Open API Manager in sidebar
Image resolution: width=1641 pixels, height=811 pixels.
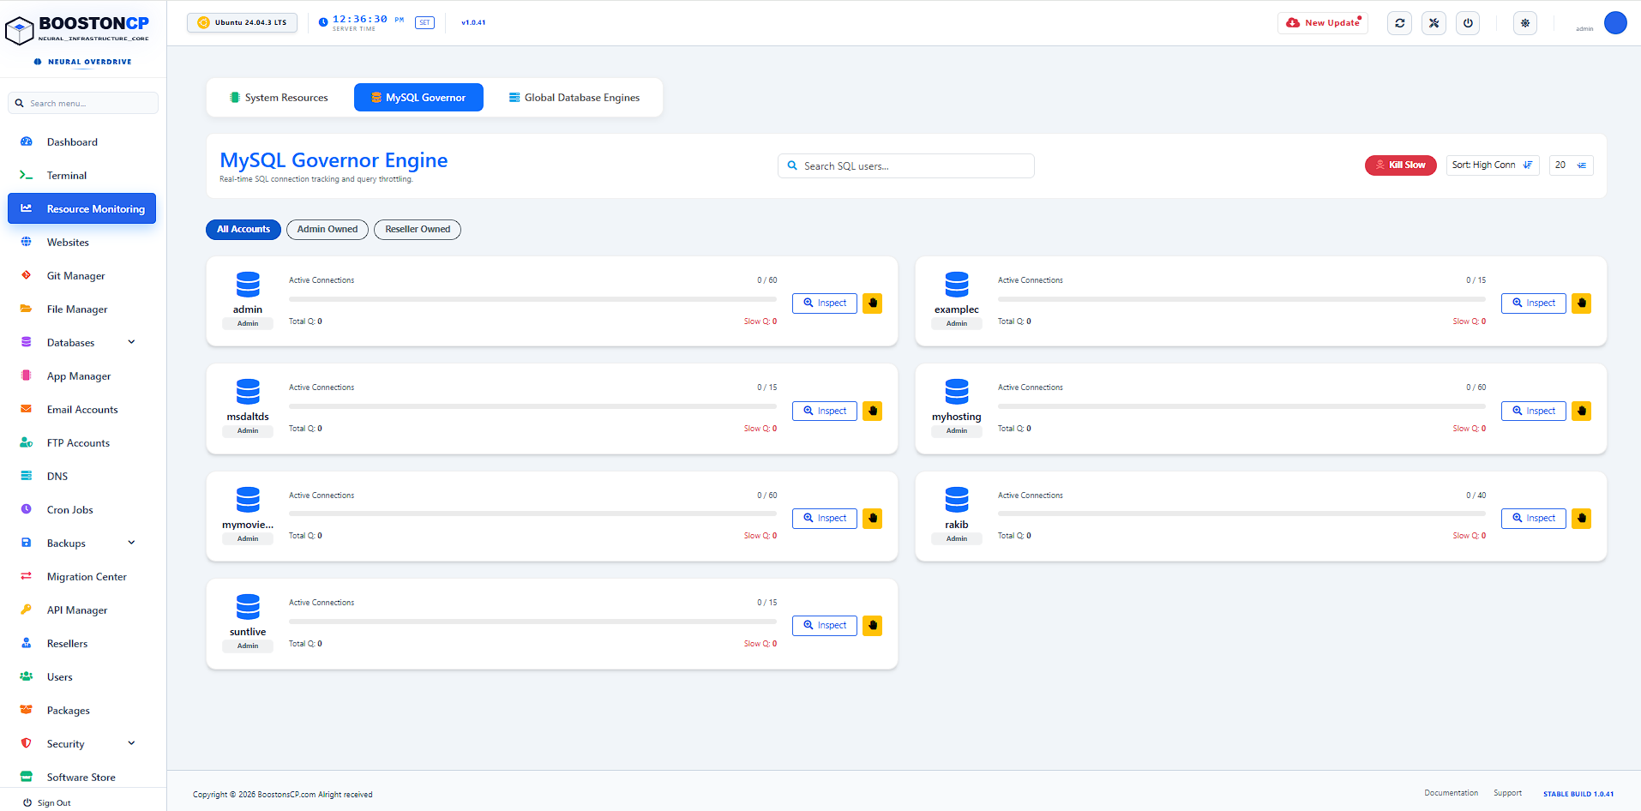(81, 610)
